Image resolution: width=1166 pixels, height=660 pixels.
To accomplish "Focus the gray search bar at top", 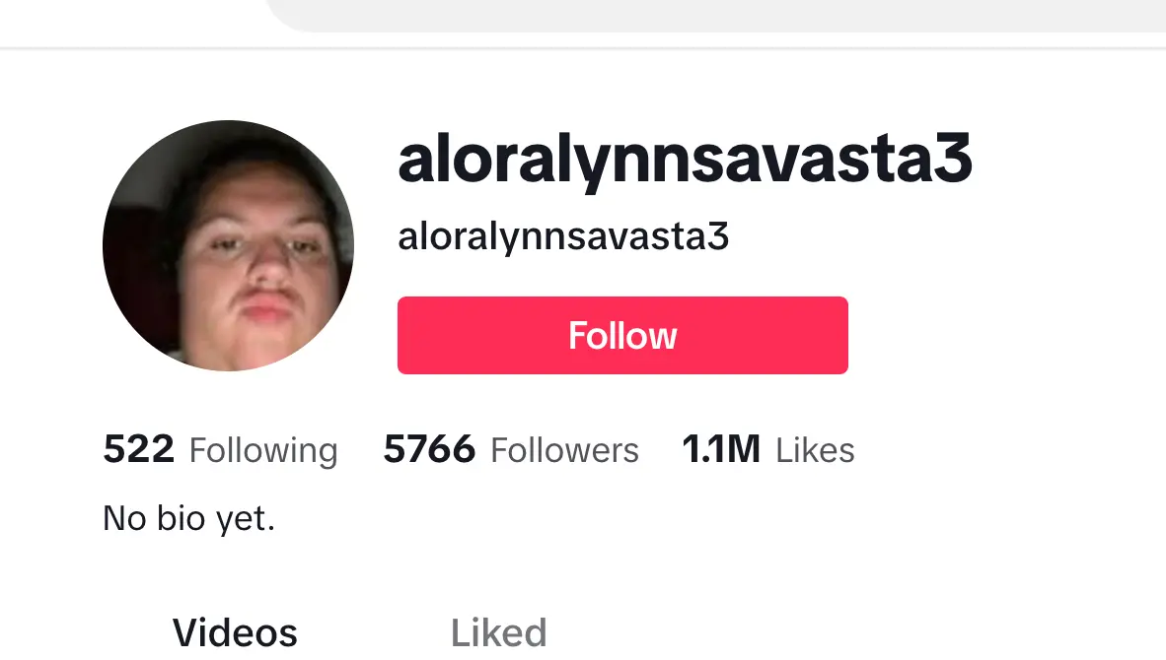I will (x=715, y=15).
